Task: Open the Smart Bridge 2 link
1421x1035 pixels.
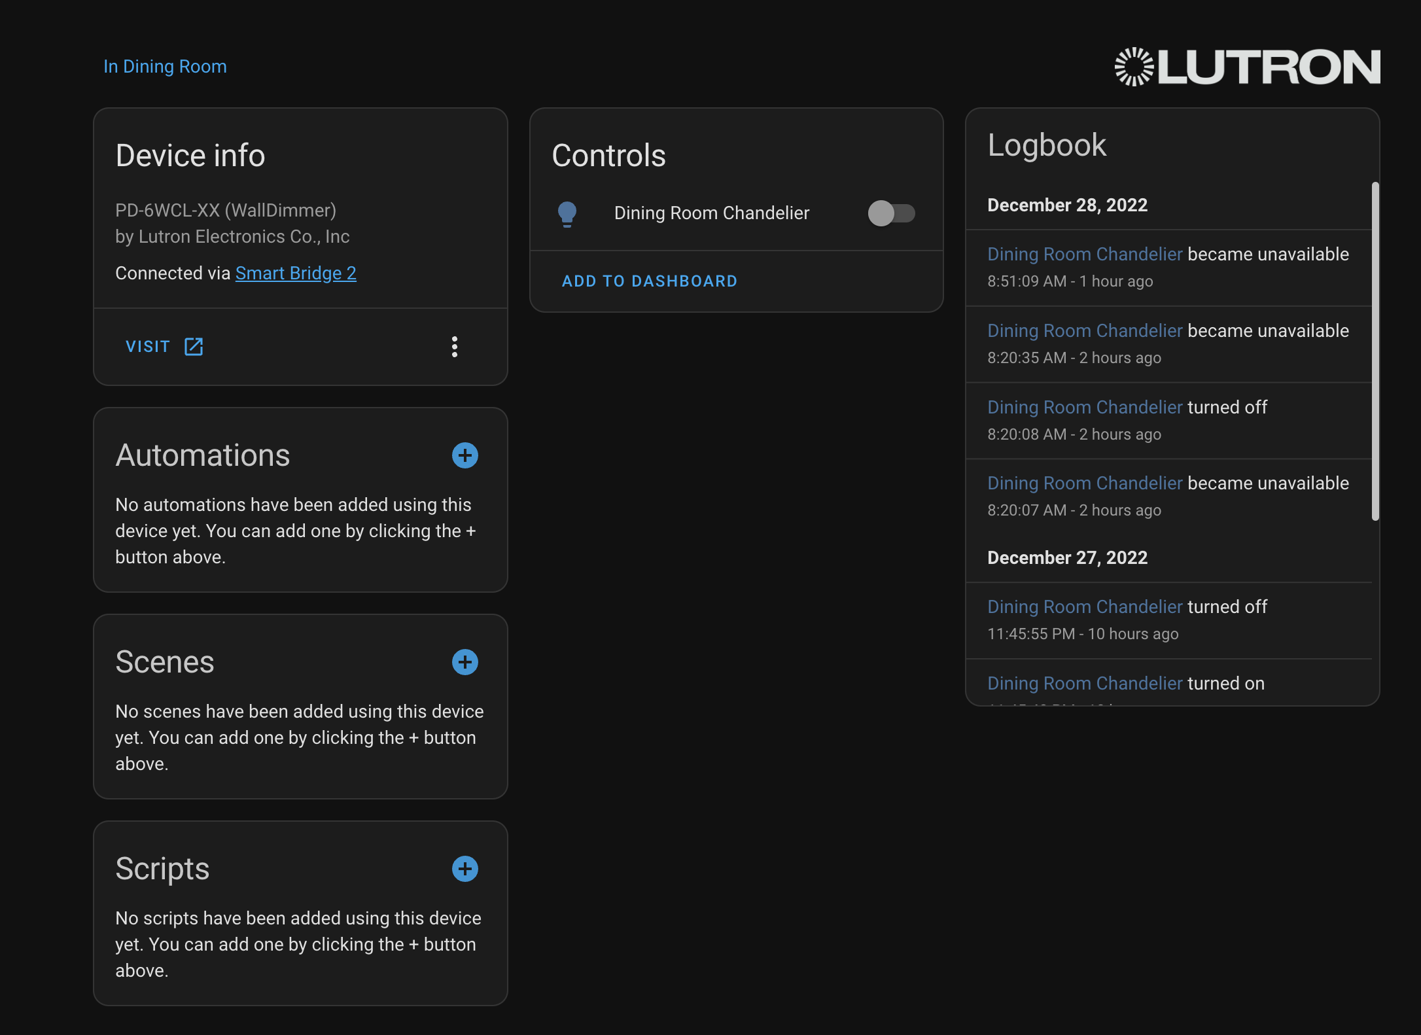Action: pyautogui.click(x=296, y=273)
